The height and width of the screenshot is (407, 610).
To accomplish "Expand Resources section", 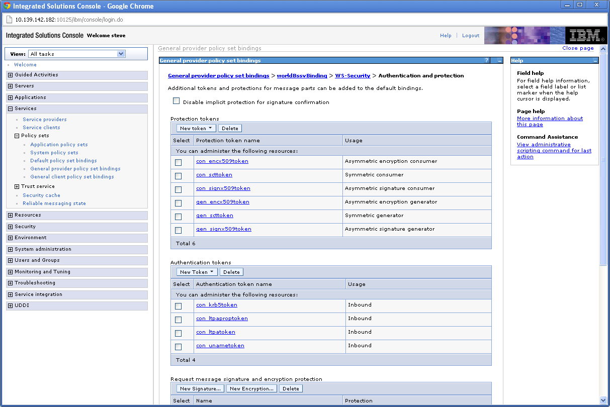I will pyautogui.click(x=10, y=215).
